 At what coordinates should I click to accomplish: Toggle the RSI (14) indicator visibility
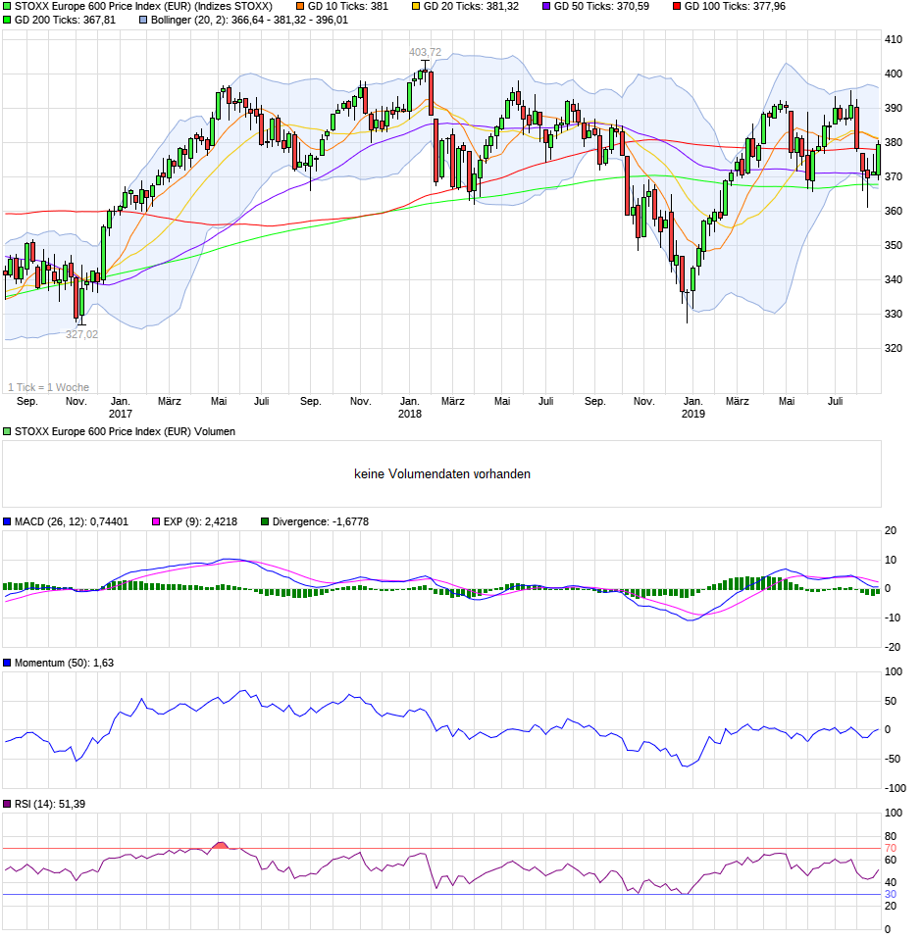[7, 805]
